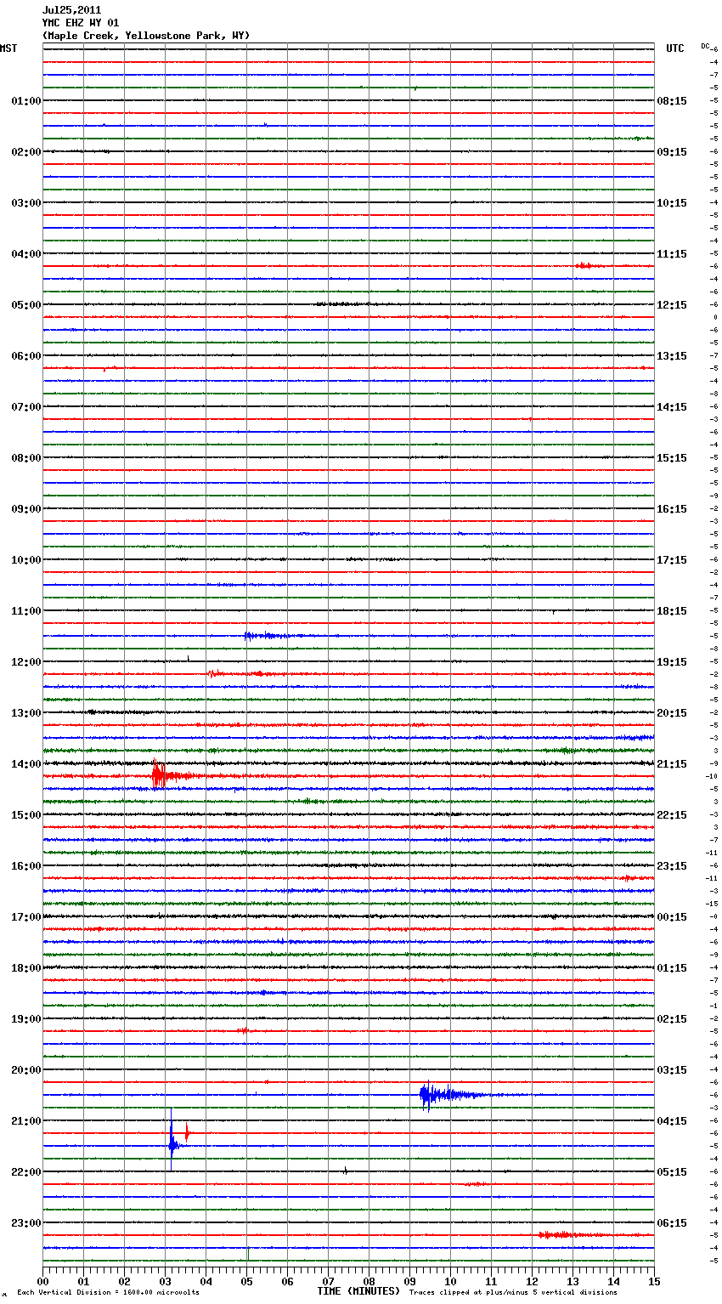Click the 10:15 UTC label
Image resolution: width=722 pixels, height=1304 pixels.
(672, 203)
